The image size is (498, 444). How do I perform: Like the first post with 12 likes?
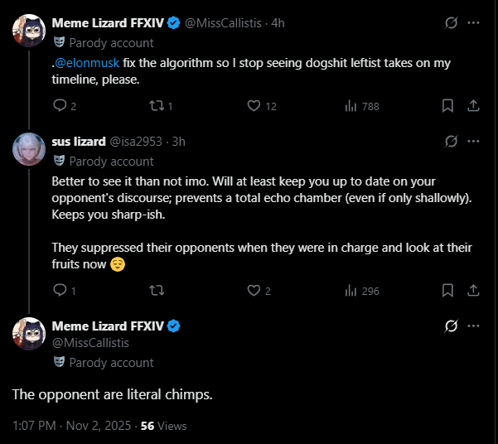pos(254,105)
